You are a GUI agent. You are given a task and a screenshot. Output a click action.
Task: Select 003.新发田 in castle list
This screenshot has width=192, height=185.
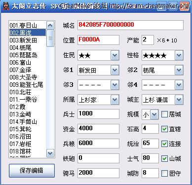click(28, 40)
